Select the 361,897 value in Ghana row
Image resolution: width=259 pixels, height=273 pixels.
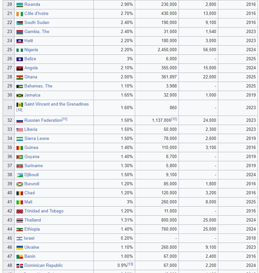coord(169,77)
